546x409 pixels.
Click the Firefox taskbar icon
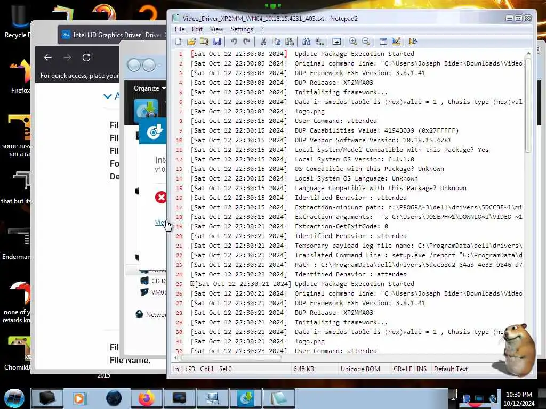click(x=147, y=398)
